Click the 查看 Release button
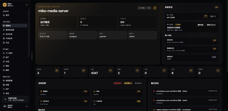The width and height of the screenshot is (228, 111). [211, 25]
